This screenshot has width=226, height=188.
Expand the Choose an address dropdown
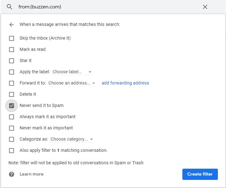coord(72,83)
